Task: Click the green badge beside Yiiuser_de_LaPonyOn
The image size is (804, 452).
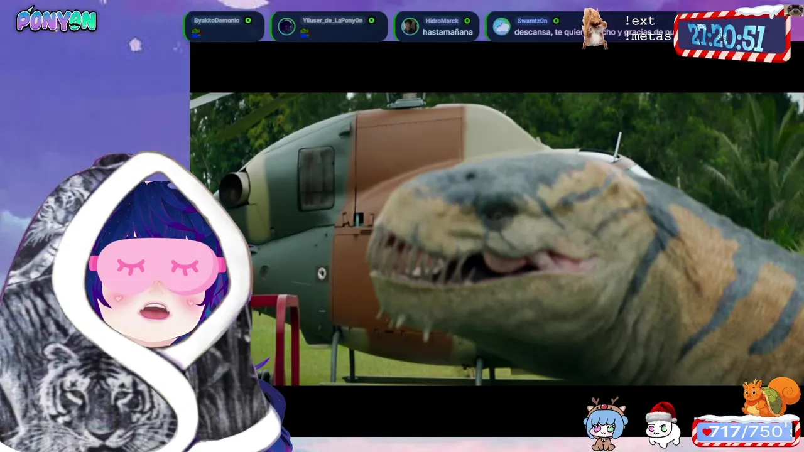Action: click(x=371, y=21)
